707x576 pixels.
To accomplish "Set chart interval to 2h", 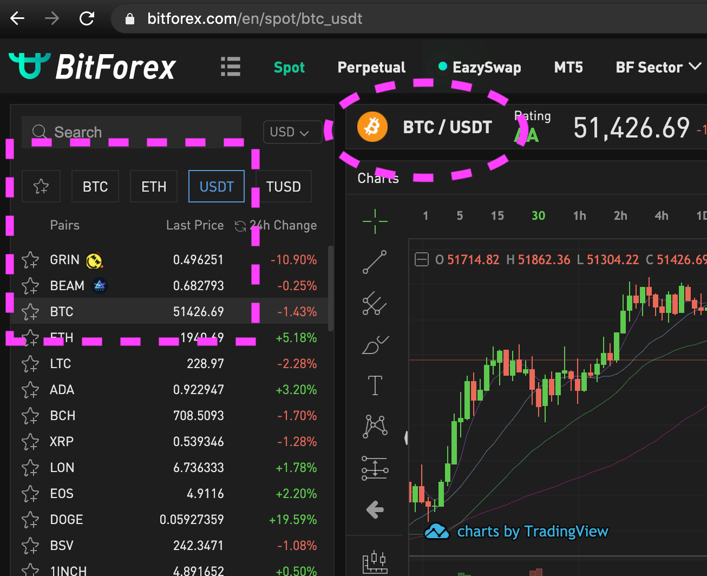I will tap(620, 215).
